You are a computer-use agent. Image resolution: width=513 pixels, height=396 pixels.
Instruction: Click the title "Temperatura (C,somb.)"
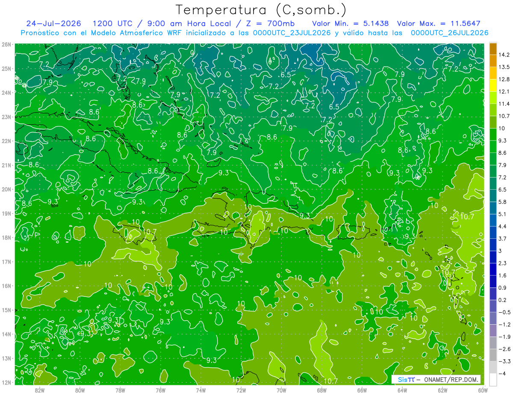click(x=261, y=10)
